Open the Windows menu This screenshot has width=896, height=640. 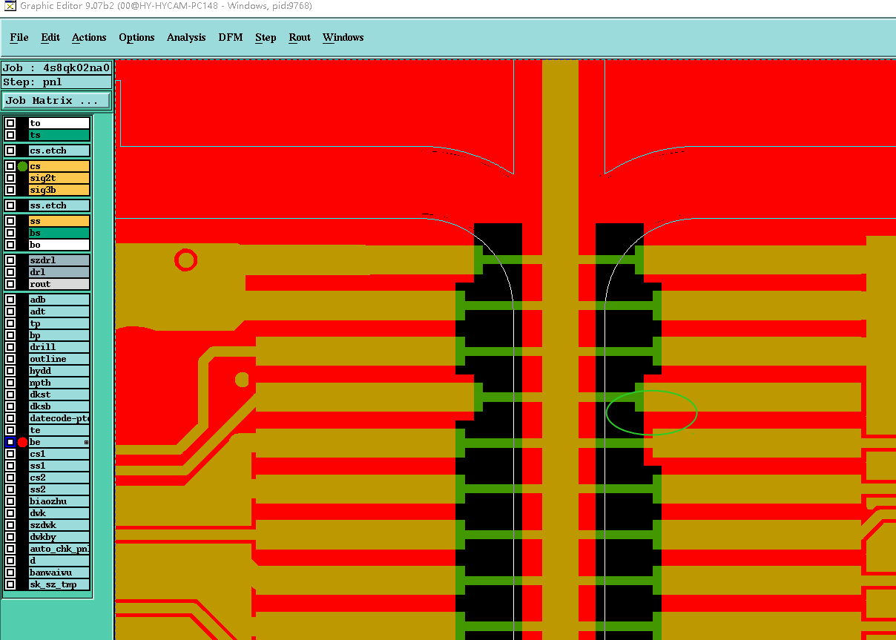pyautogui.click(x=343, y=37)
